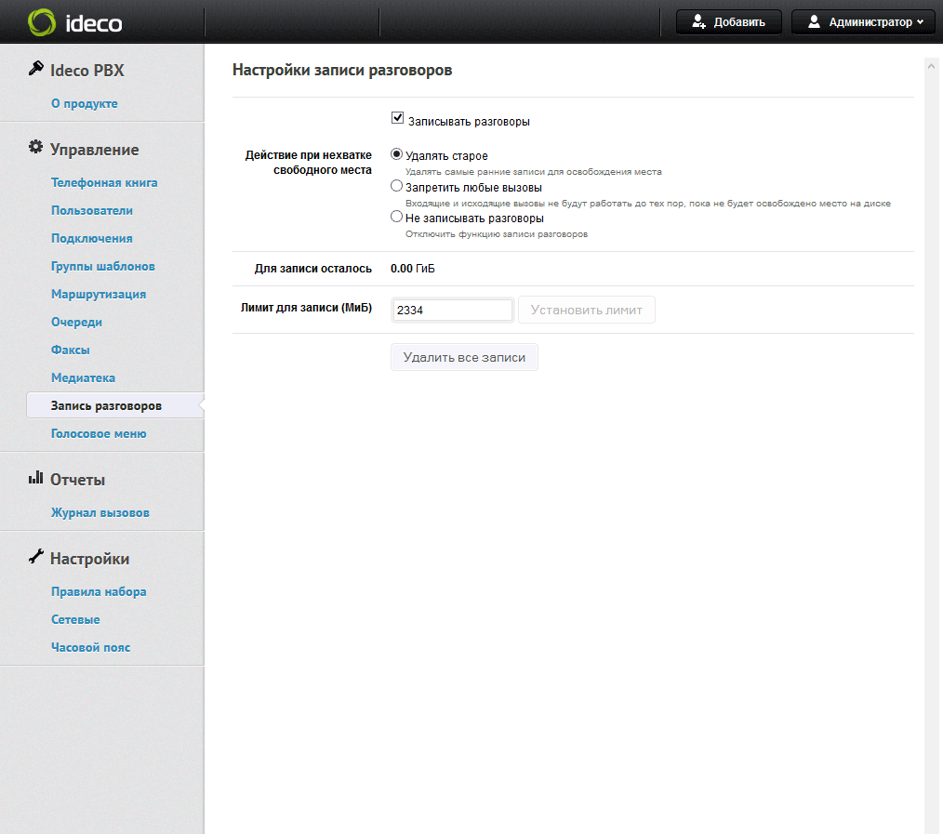
Task: Open Голосовое меню
Action: click(x=99, y=433)
